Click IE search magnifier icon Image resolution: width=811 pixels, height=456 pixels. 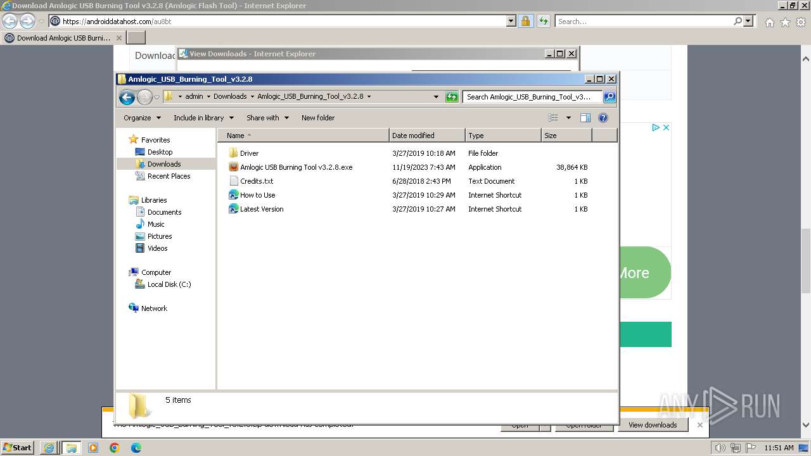click(x=738, y=22)
